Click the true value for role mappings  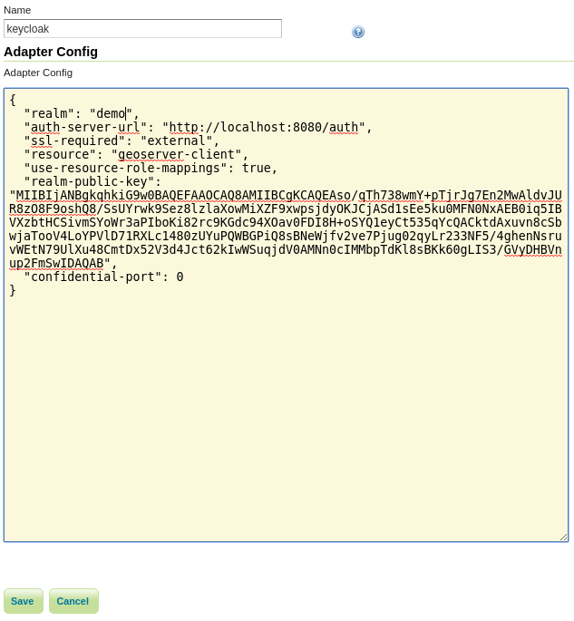pos(256,169)
